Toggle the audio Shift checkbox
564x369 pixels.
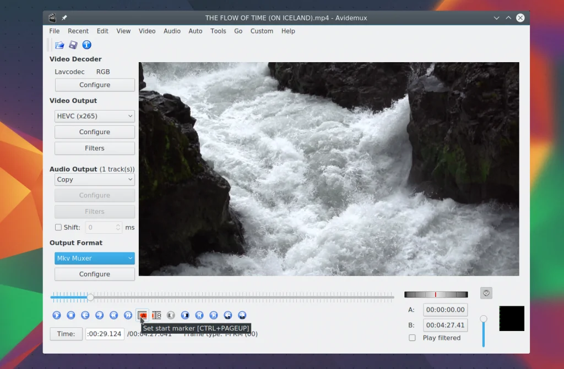(x=58, y=227)
